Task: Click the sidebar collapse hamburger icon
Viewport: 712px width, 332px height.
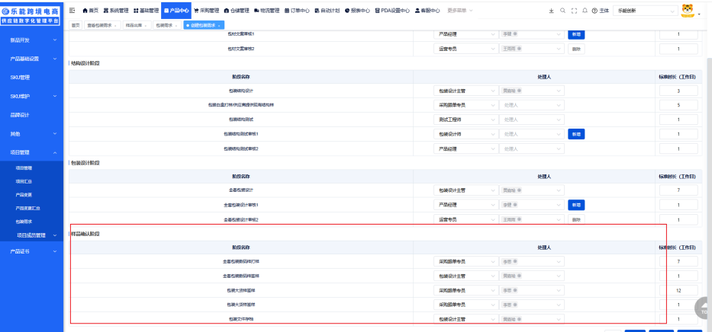Action: (72, 11)
